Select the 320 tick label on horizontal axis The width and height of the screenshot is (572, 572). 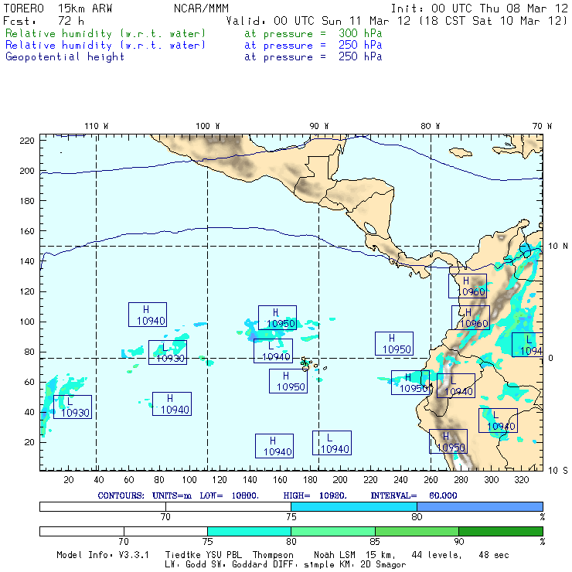point(521,480)
